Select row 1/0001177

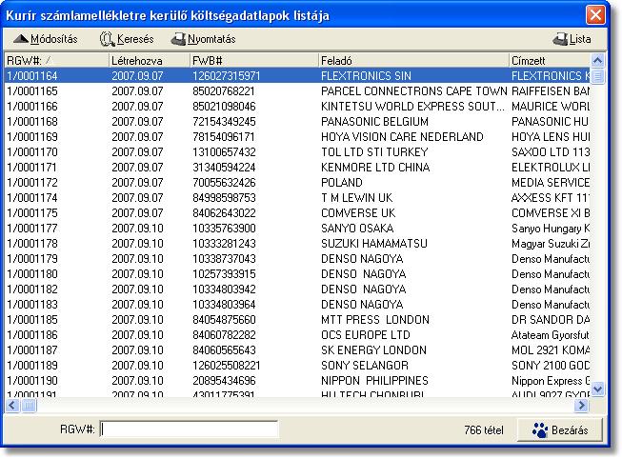pyautogui.click(x=297, y=229)
